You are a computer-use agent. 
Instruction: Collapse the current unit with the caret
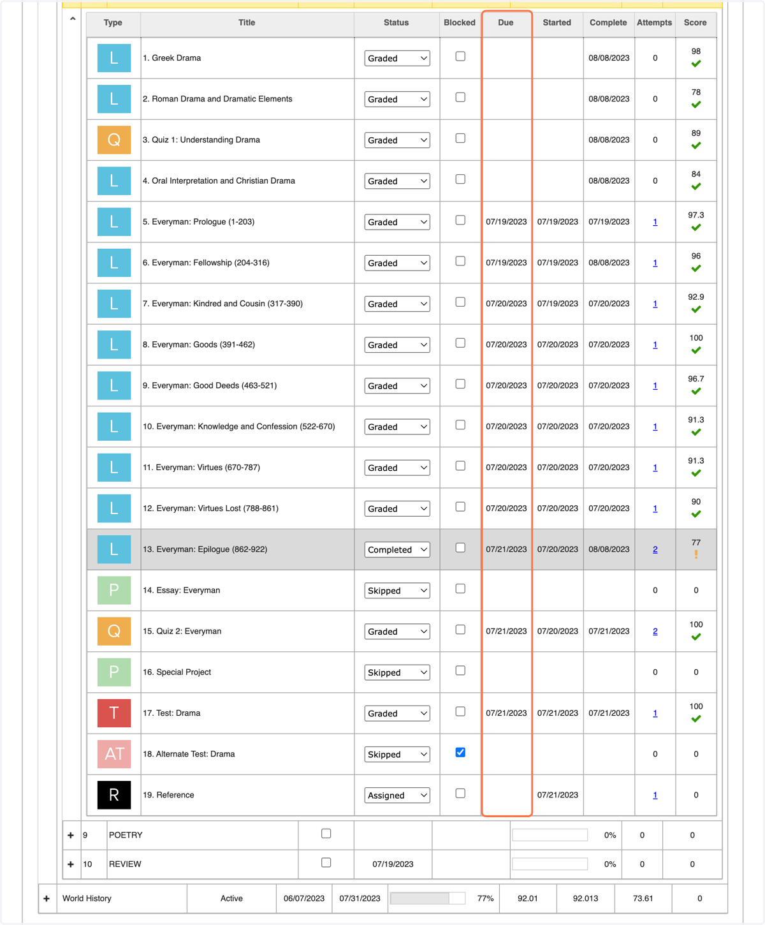click(73, 19)
